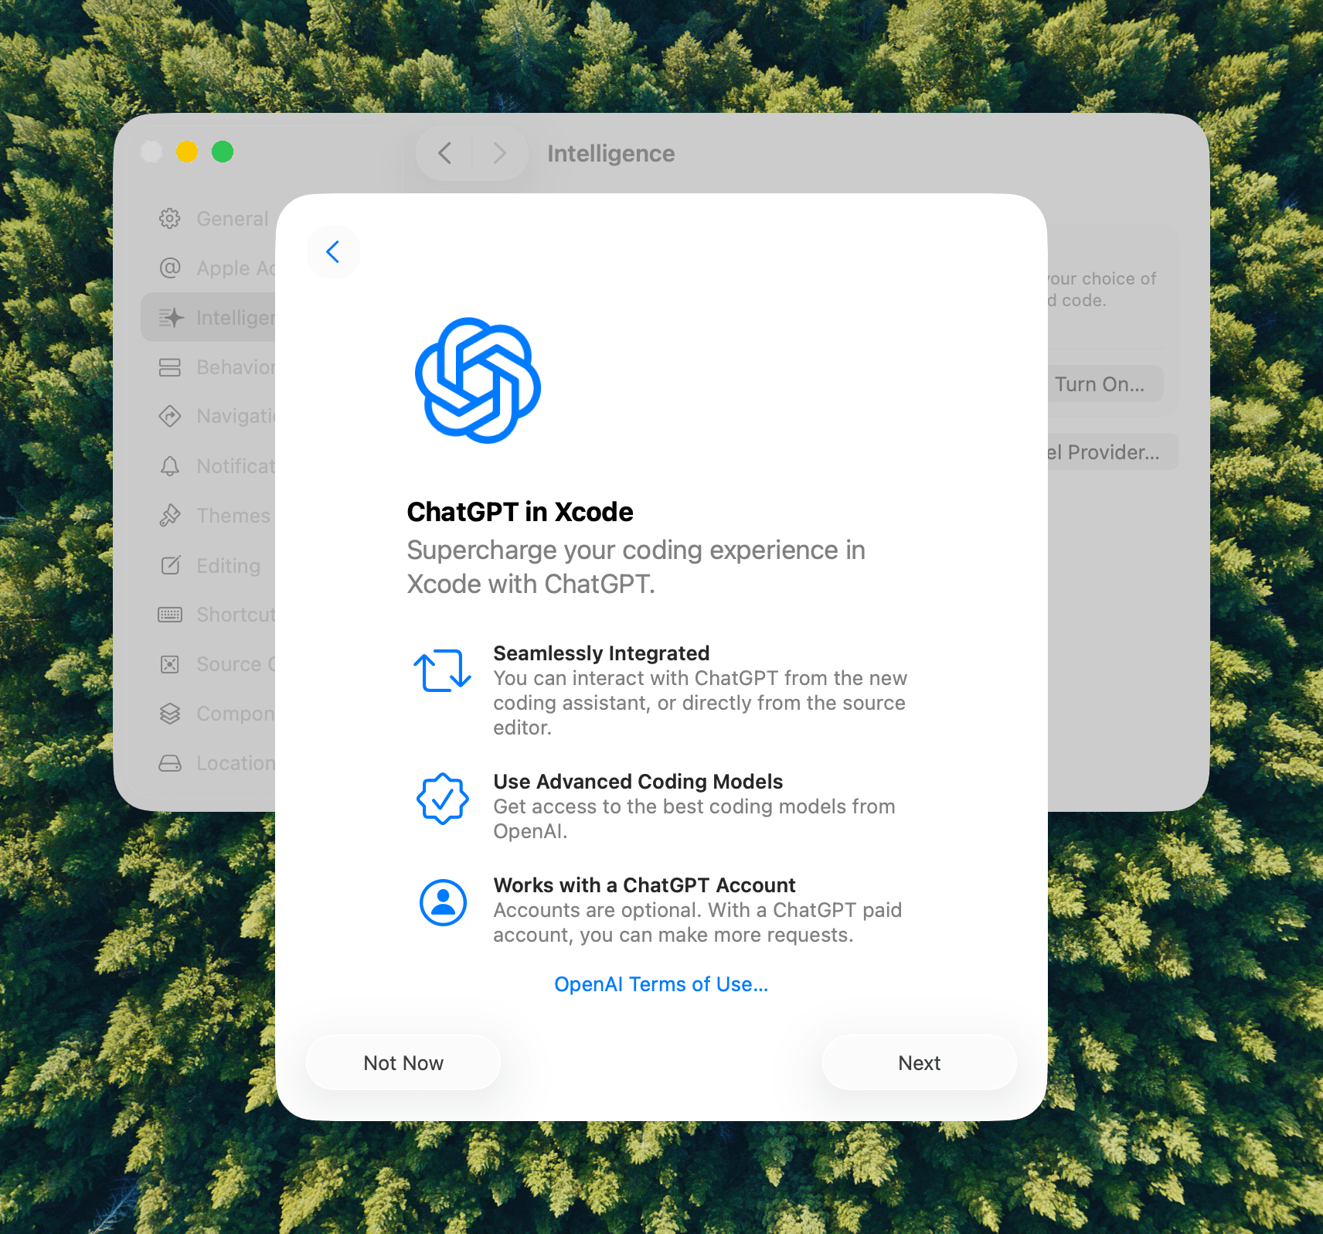Open Editing pencil icon in sidebar
Image resolution: width=1323 pixels, height=1234 pixels.
tap(170, 565)
